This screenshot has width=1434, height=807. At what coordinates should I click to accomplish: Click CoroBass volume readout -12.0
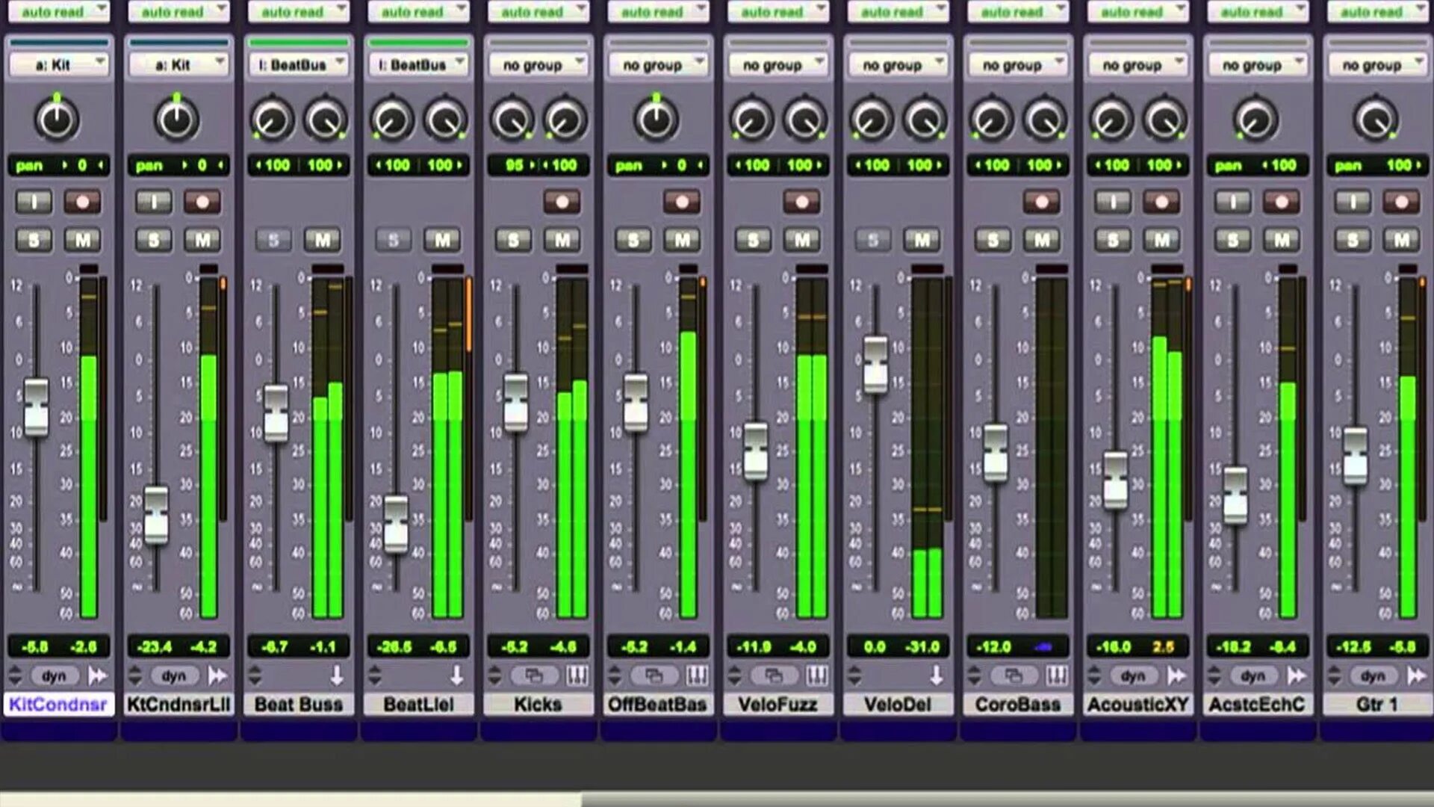tap(994, 647)
